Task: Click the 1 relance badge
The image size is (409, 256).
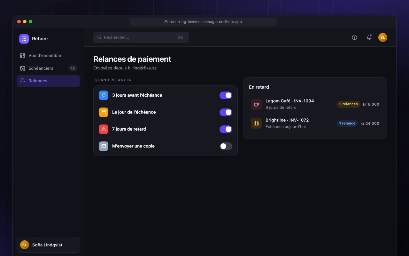Action: click(x=347, y=124)
